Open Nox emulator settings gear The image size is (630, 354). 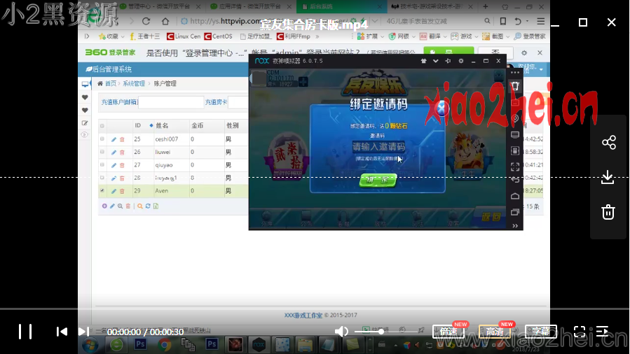click(x=461, y=61)
